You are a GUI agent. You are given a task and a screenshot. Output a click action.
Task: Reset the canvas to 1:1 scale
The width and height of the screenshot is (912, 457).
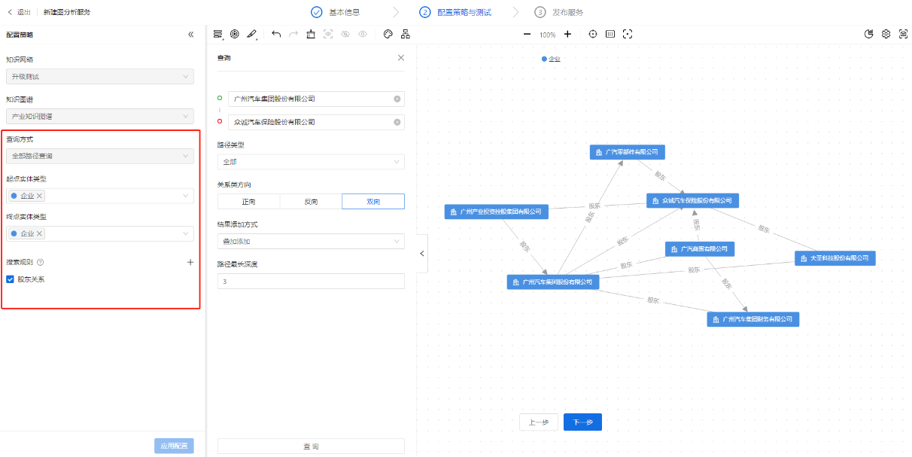click(x=610, y=34)
